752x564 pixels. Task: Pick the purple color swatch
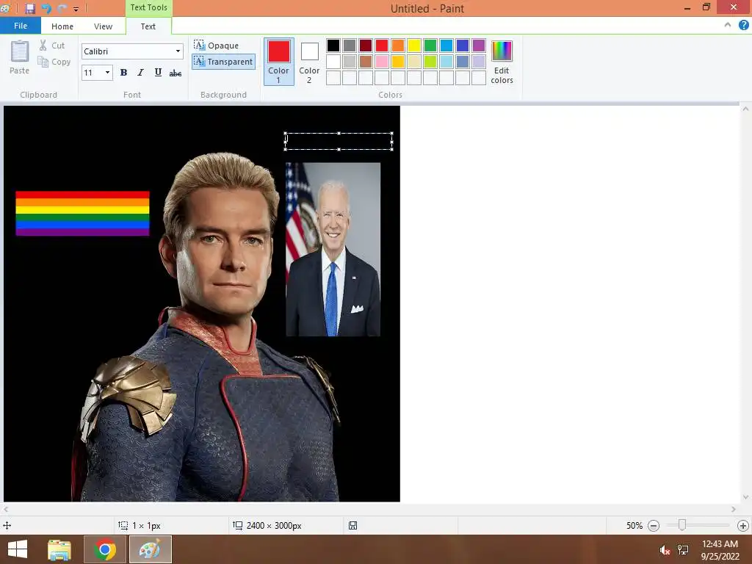tap(479, 46)
